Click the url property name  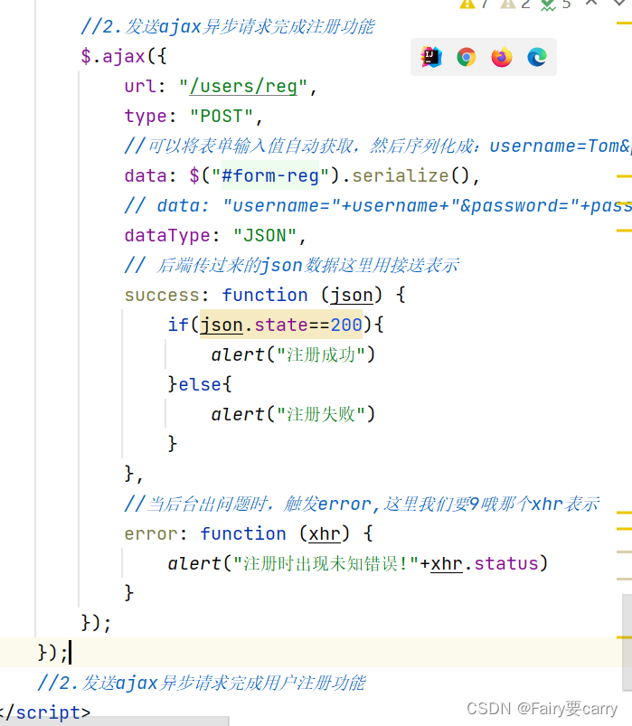pyautogui.click(x=140, y=87)
